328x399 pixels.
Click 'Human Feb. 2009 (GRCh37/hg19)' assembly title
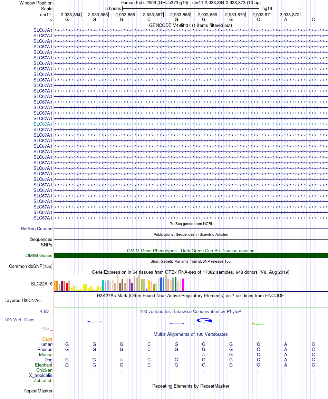point(154,3)
